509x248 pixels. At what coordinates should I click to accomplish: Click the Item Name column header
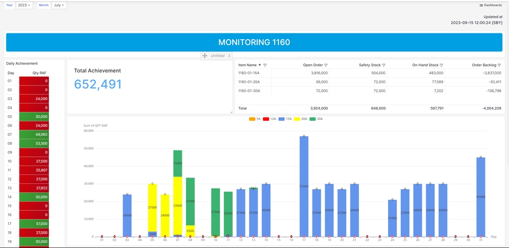(248, 65)
